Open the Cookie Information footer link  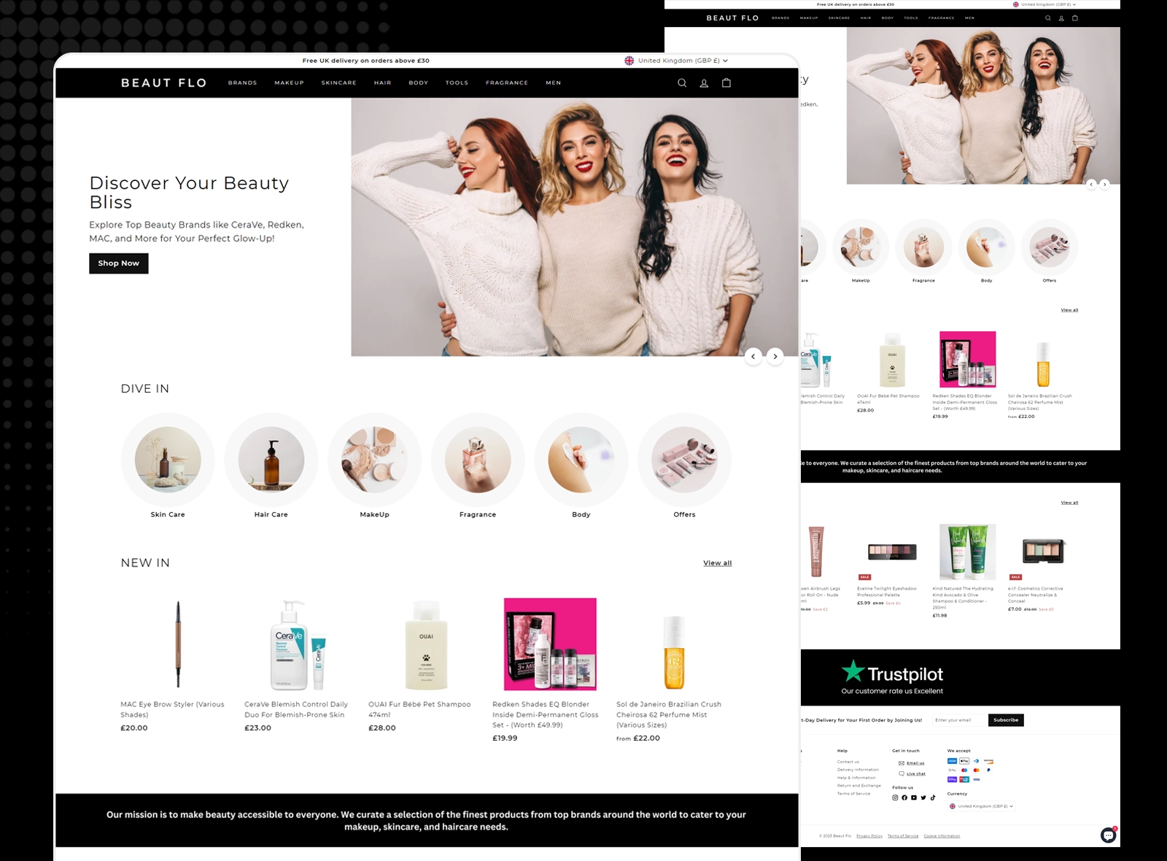click(x=942, y=836)
